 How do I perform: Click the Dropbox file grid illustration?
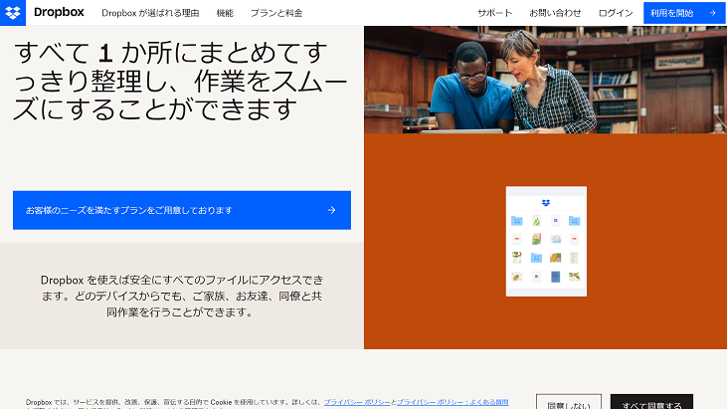coord(546,241)
